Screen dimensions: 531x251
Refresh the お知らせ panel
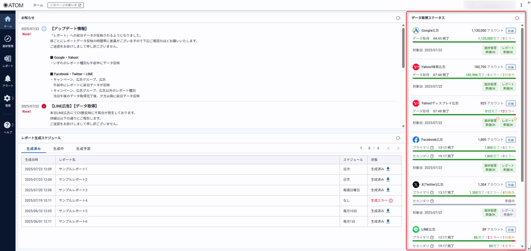pyautogui.click(x=398, y=18)
